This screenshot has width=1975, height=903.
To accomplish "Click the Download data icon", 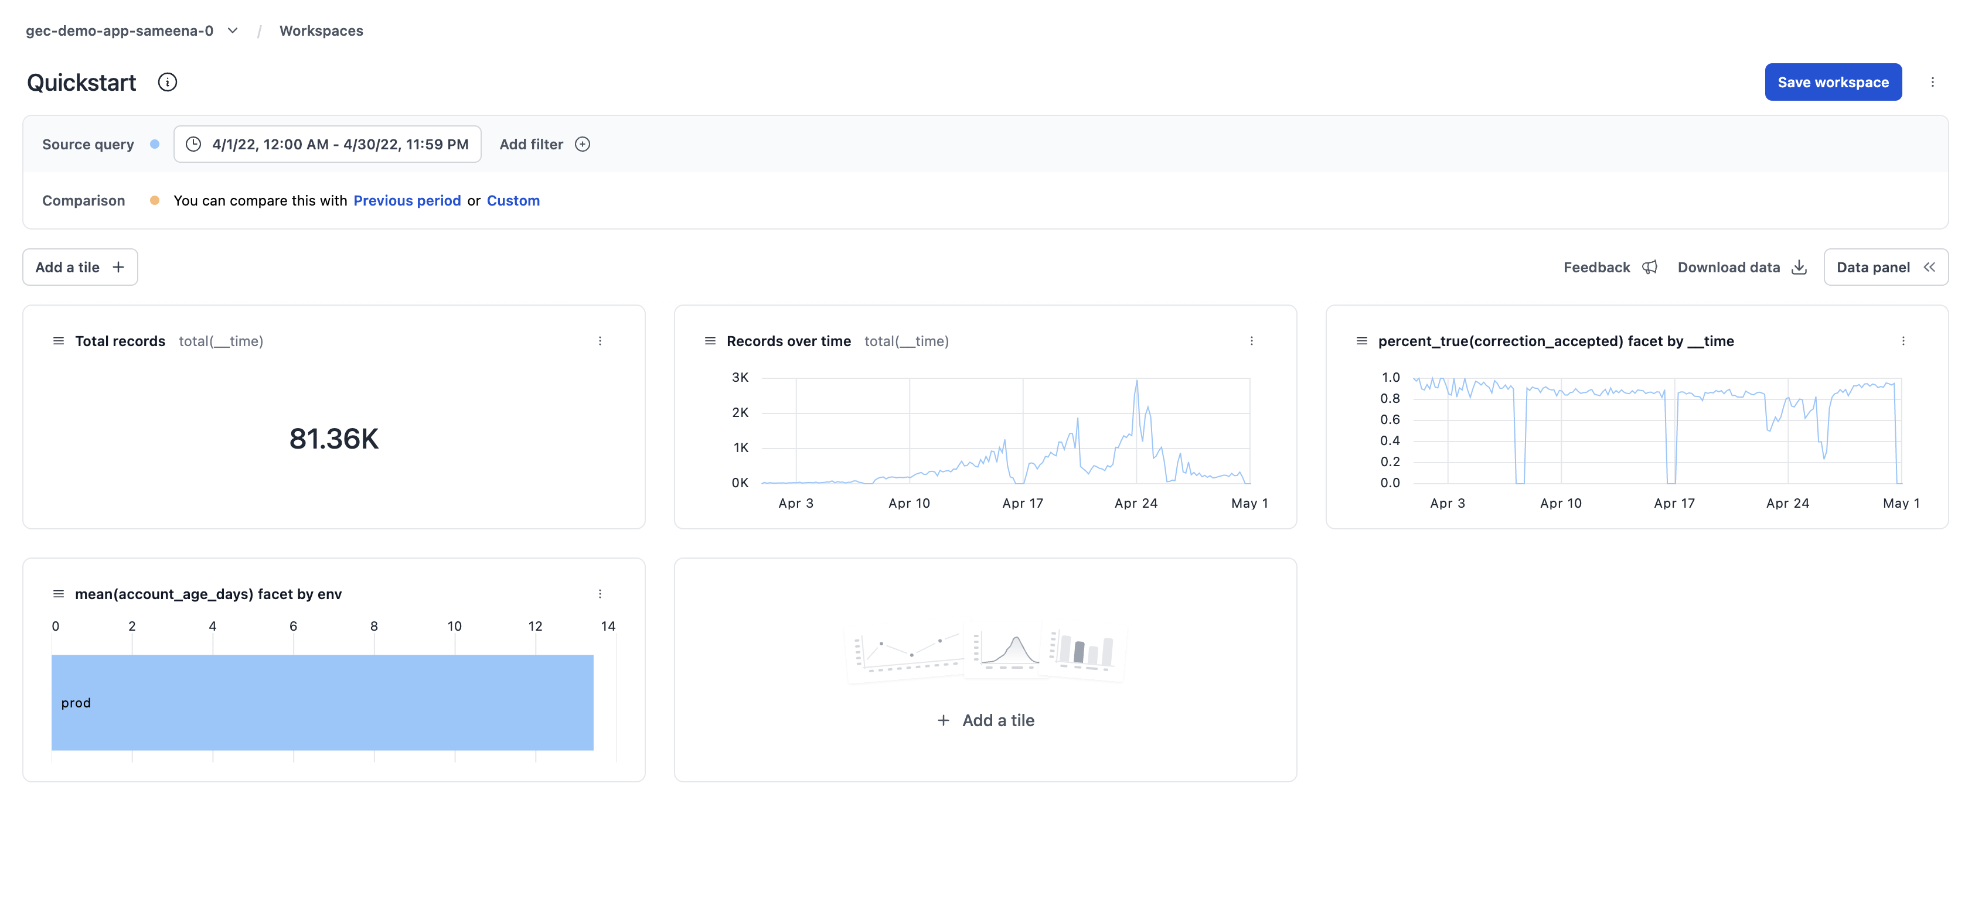I will click(1799, 267).
